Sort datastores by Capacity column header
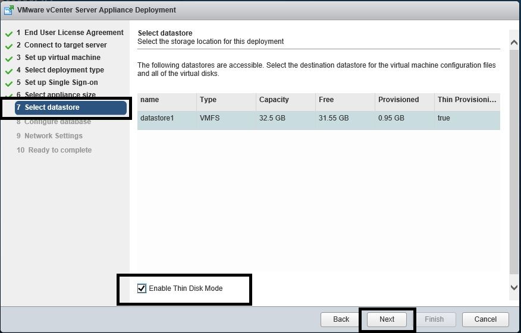Screen dimensions: 521x333 point(274,100)
